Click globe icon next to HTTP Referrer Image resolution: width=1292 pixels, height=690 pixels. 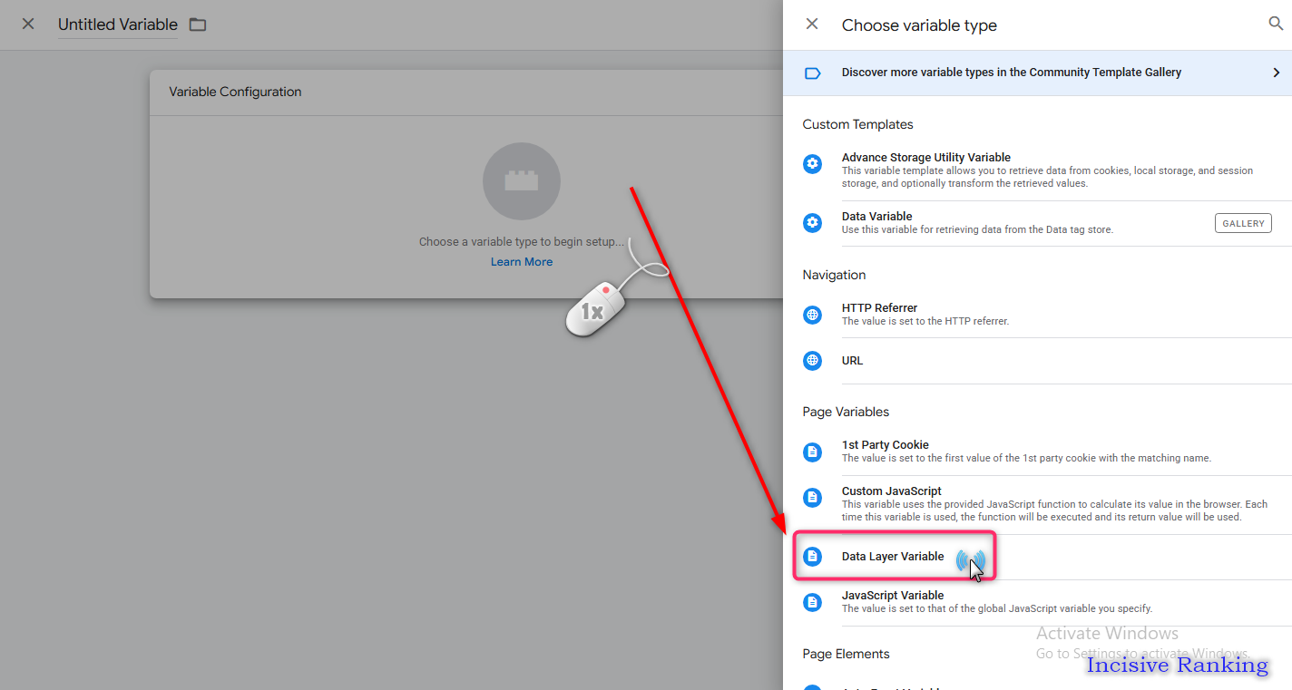click(x=813, y=315)
